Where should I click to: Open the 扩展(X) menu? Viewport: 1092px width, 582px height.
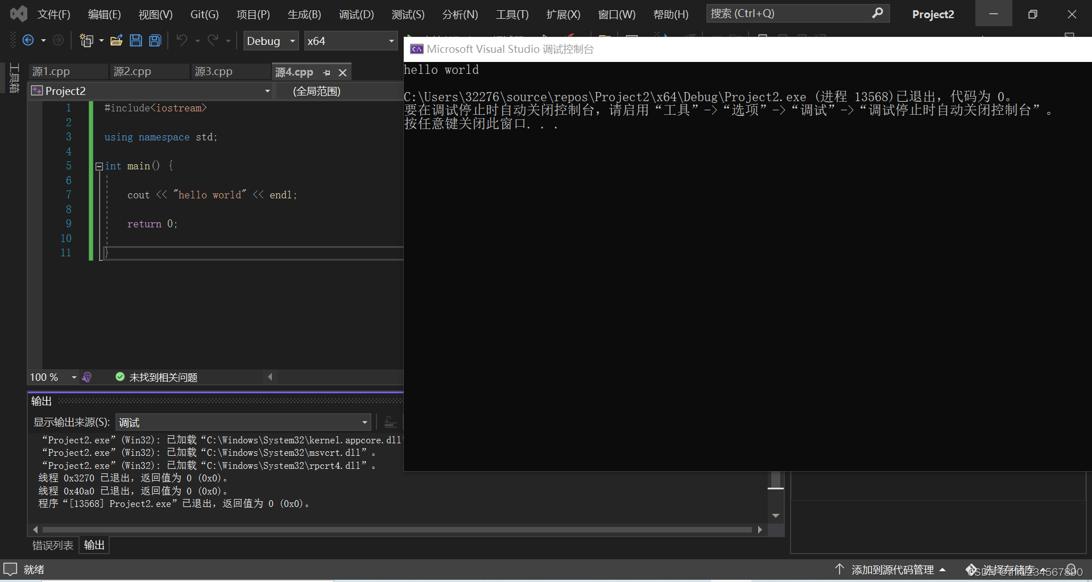(x=563, y=14)
